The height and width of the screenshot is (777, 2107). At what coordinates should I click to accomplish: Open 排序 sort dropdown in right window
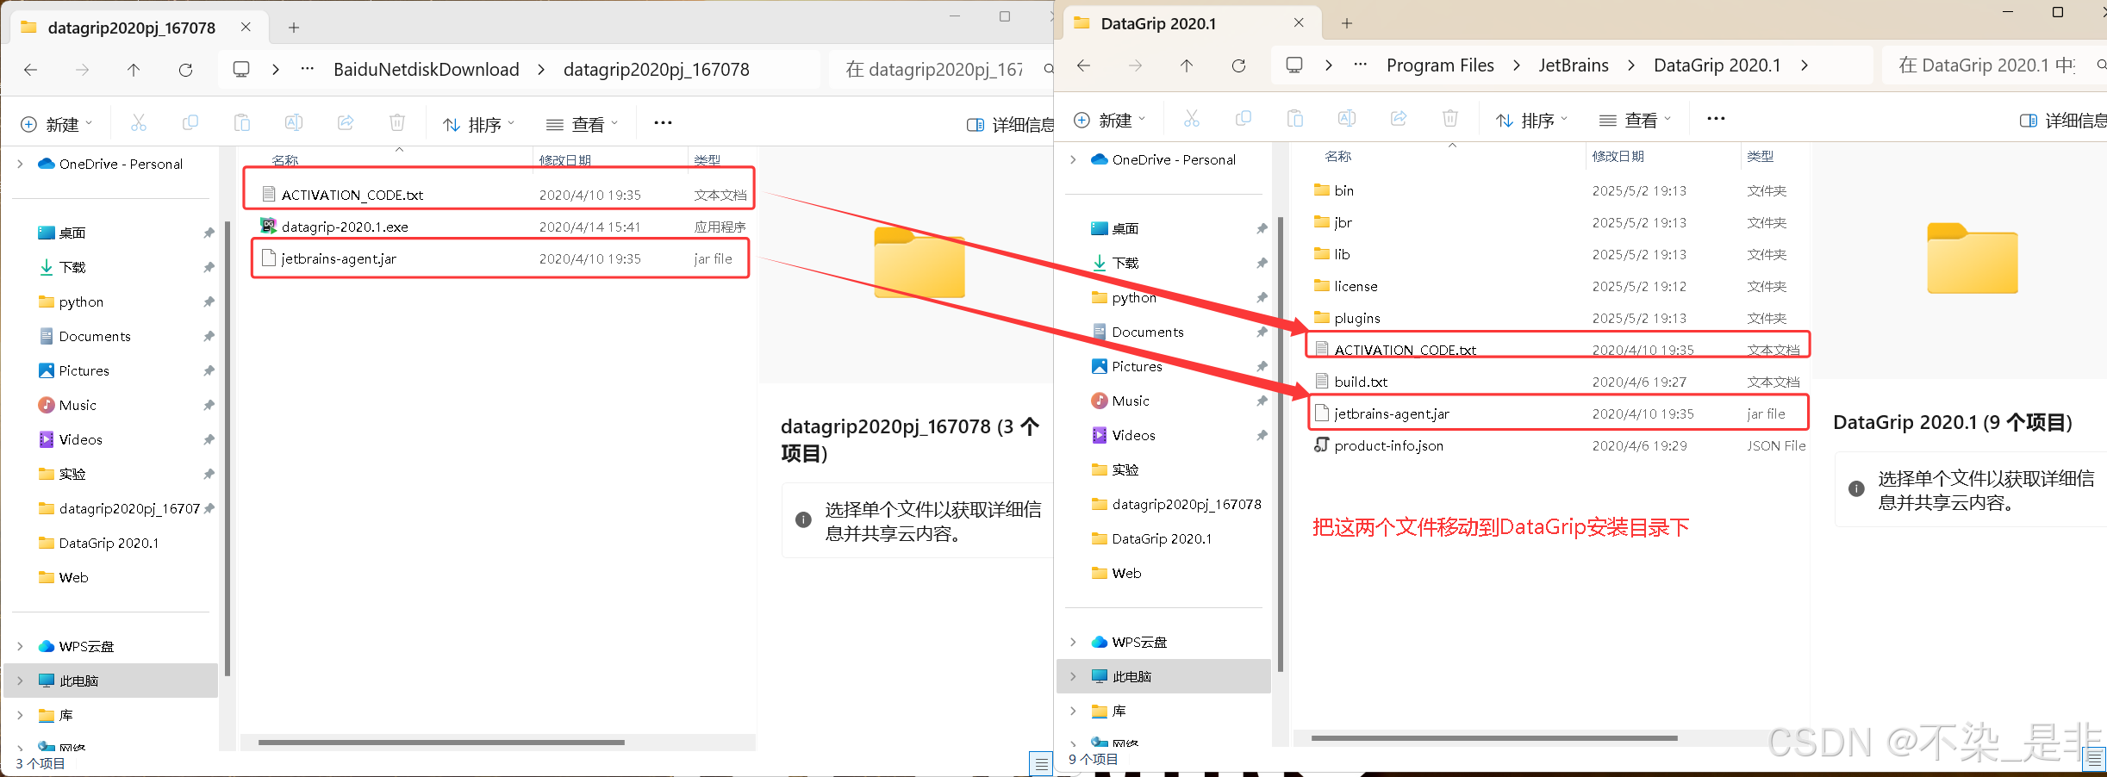point(1531,120)
